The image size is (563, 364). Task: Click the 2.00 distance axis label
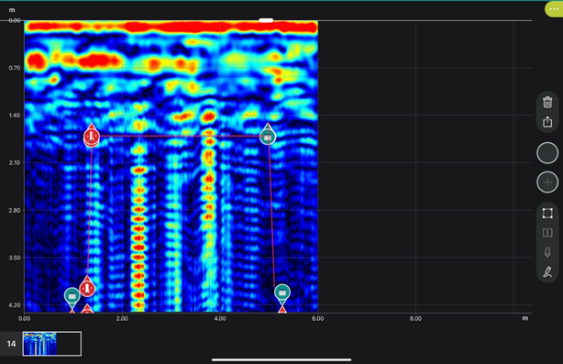(122, 318)
